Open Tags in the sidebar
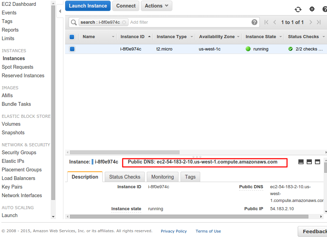The height and width of the screenshot is (237, 327). click(x=7, y=21)
